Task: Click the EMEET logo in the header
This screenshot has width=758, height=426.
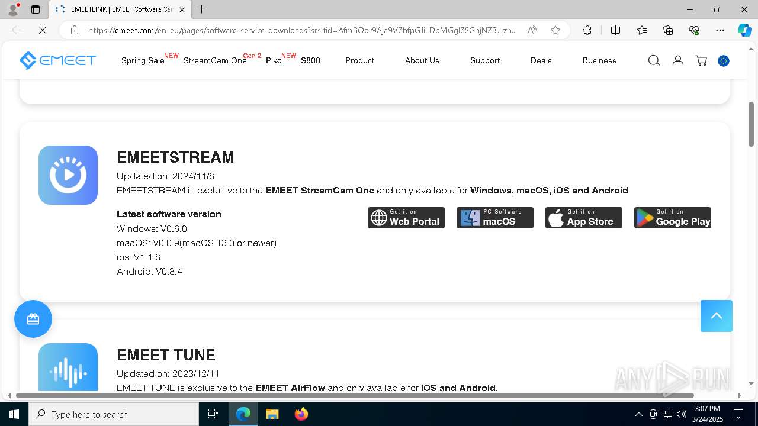Action: pos(57,60)
